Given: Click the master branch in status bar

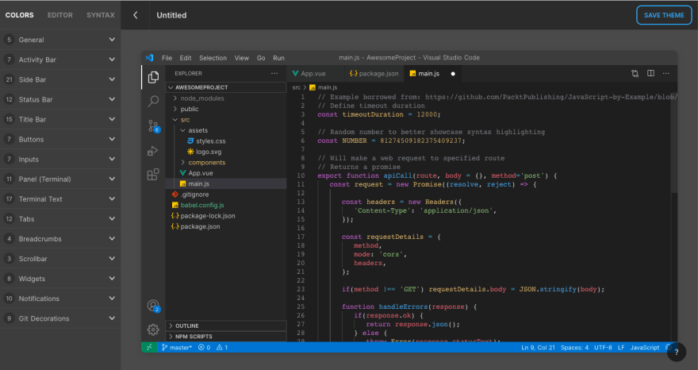Looking at the screenshot, I should click(177, 347).
